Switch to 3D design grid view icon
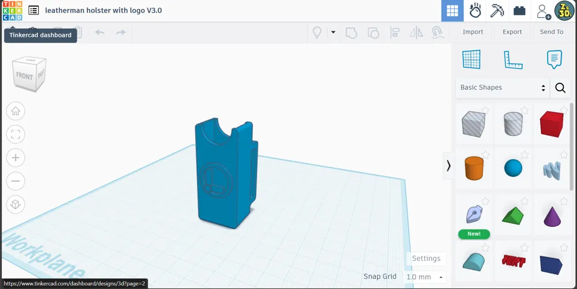Screen dimensions: 577x289 click(x=452, y=10)
